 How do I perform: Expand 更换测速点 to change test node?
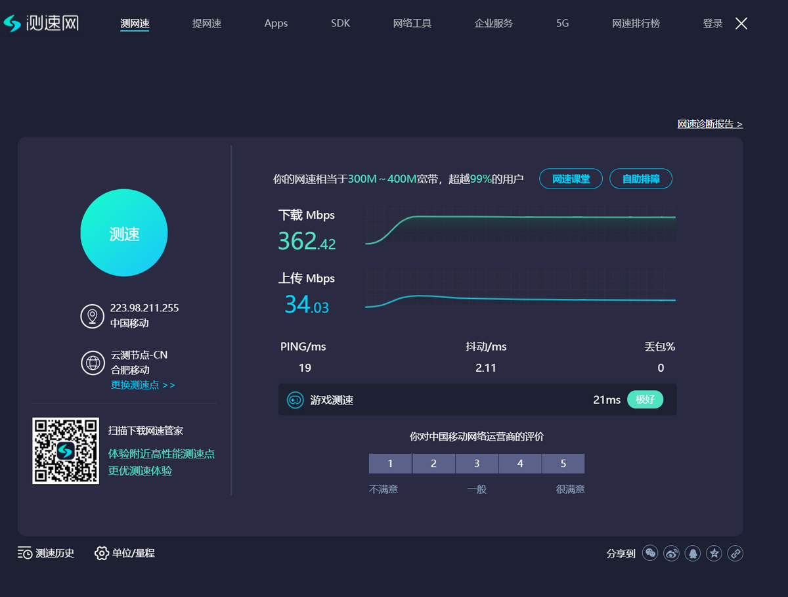(142, 385)
